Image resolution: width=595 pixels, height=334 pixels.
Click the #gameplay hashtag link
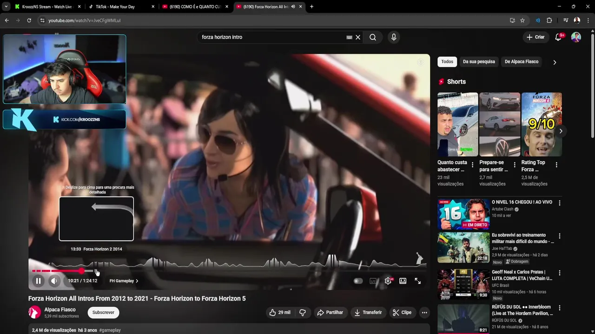pyautogui.click(x=110, y=330)
